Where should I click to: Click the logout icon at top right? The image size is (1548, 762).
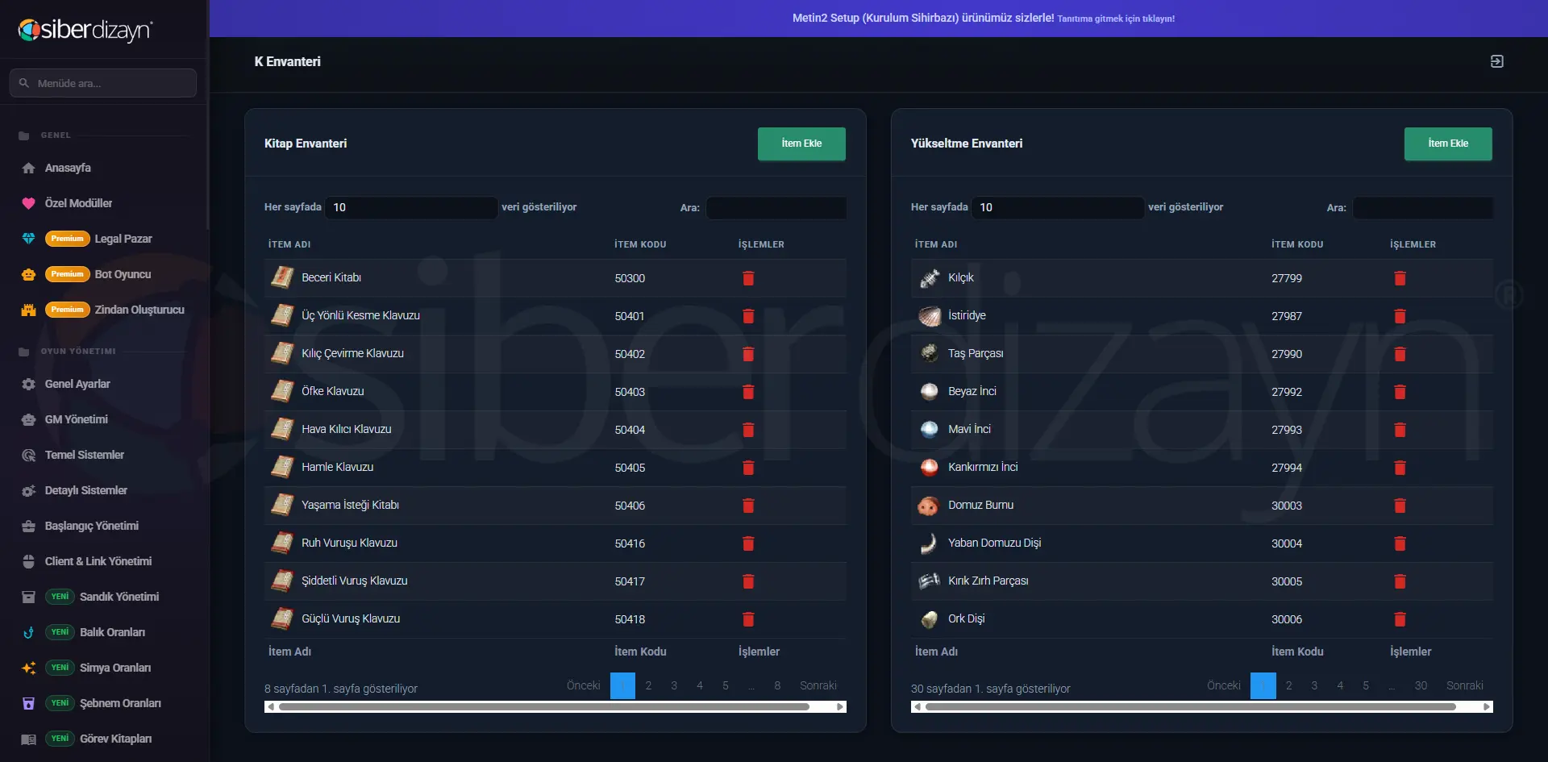(x=1497, y=61)
